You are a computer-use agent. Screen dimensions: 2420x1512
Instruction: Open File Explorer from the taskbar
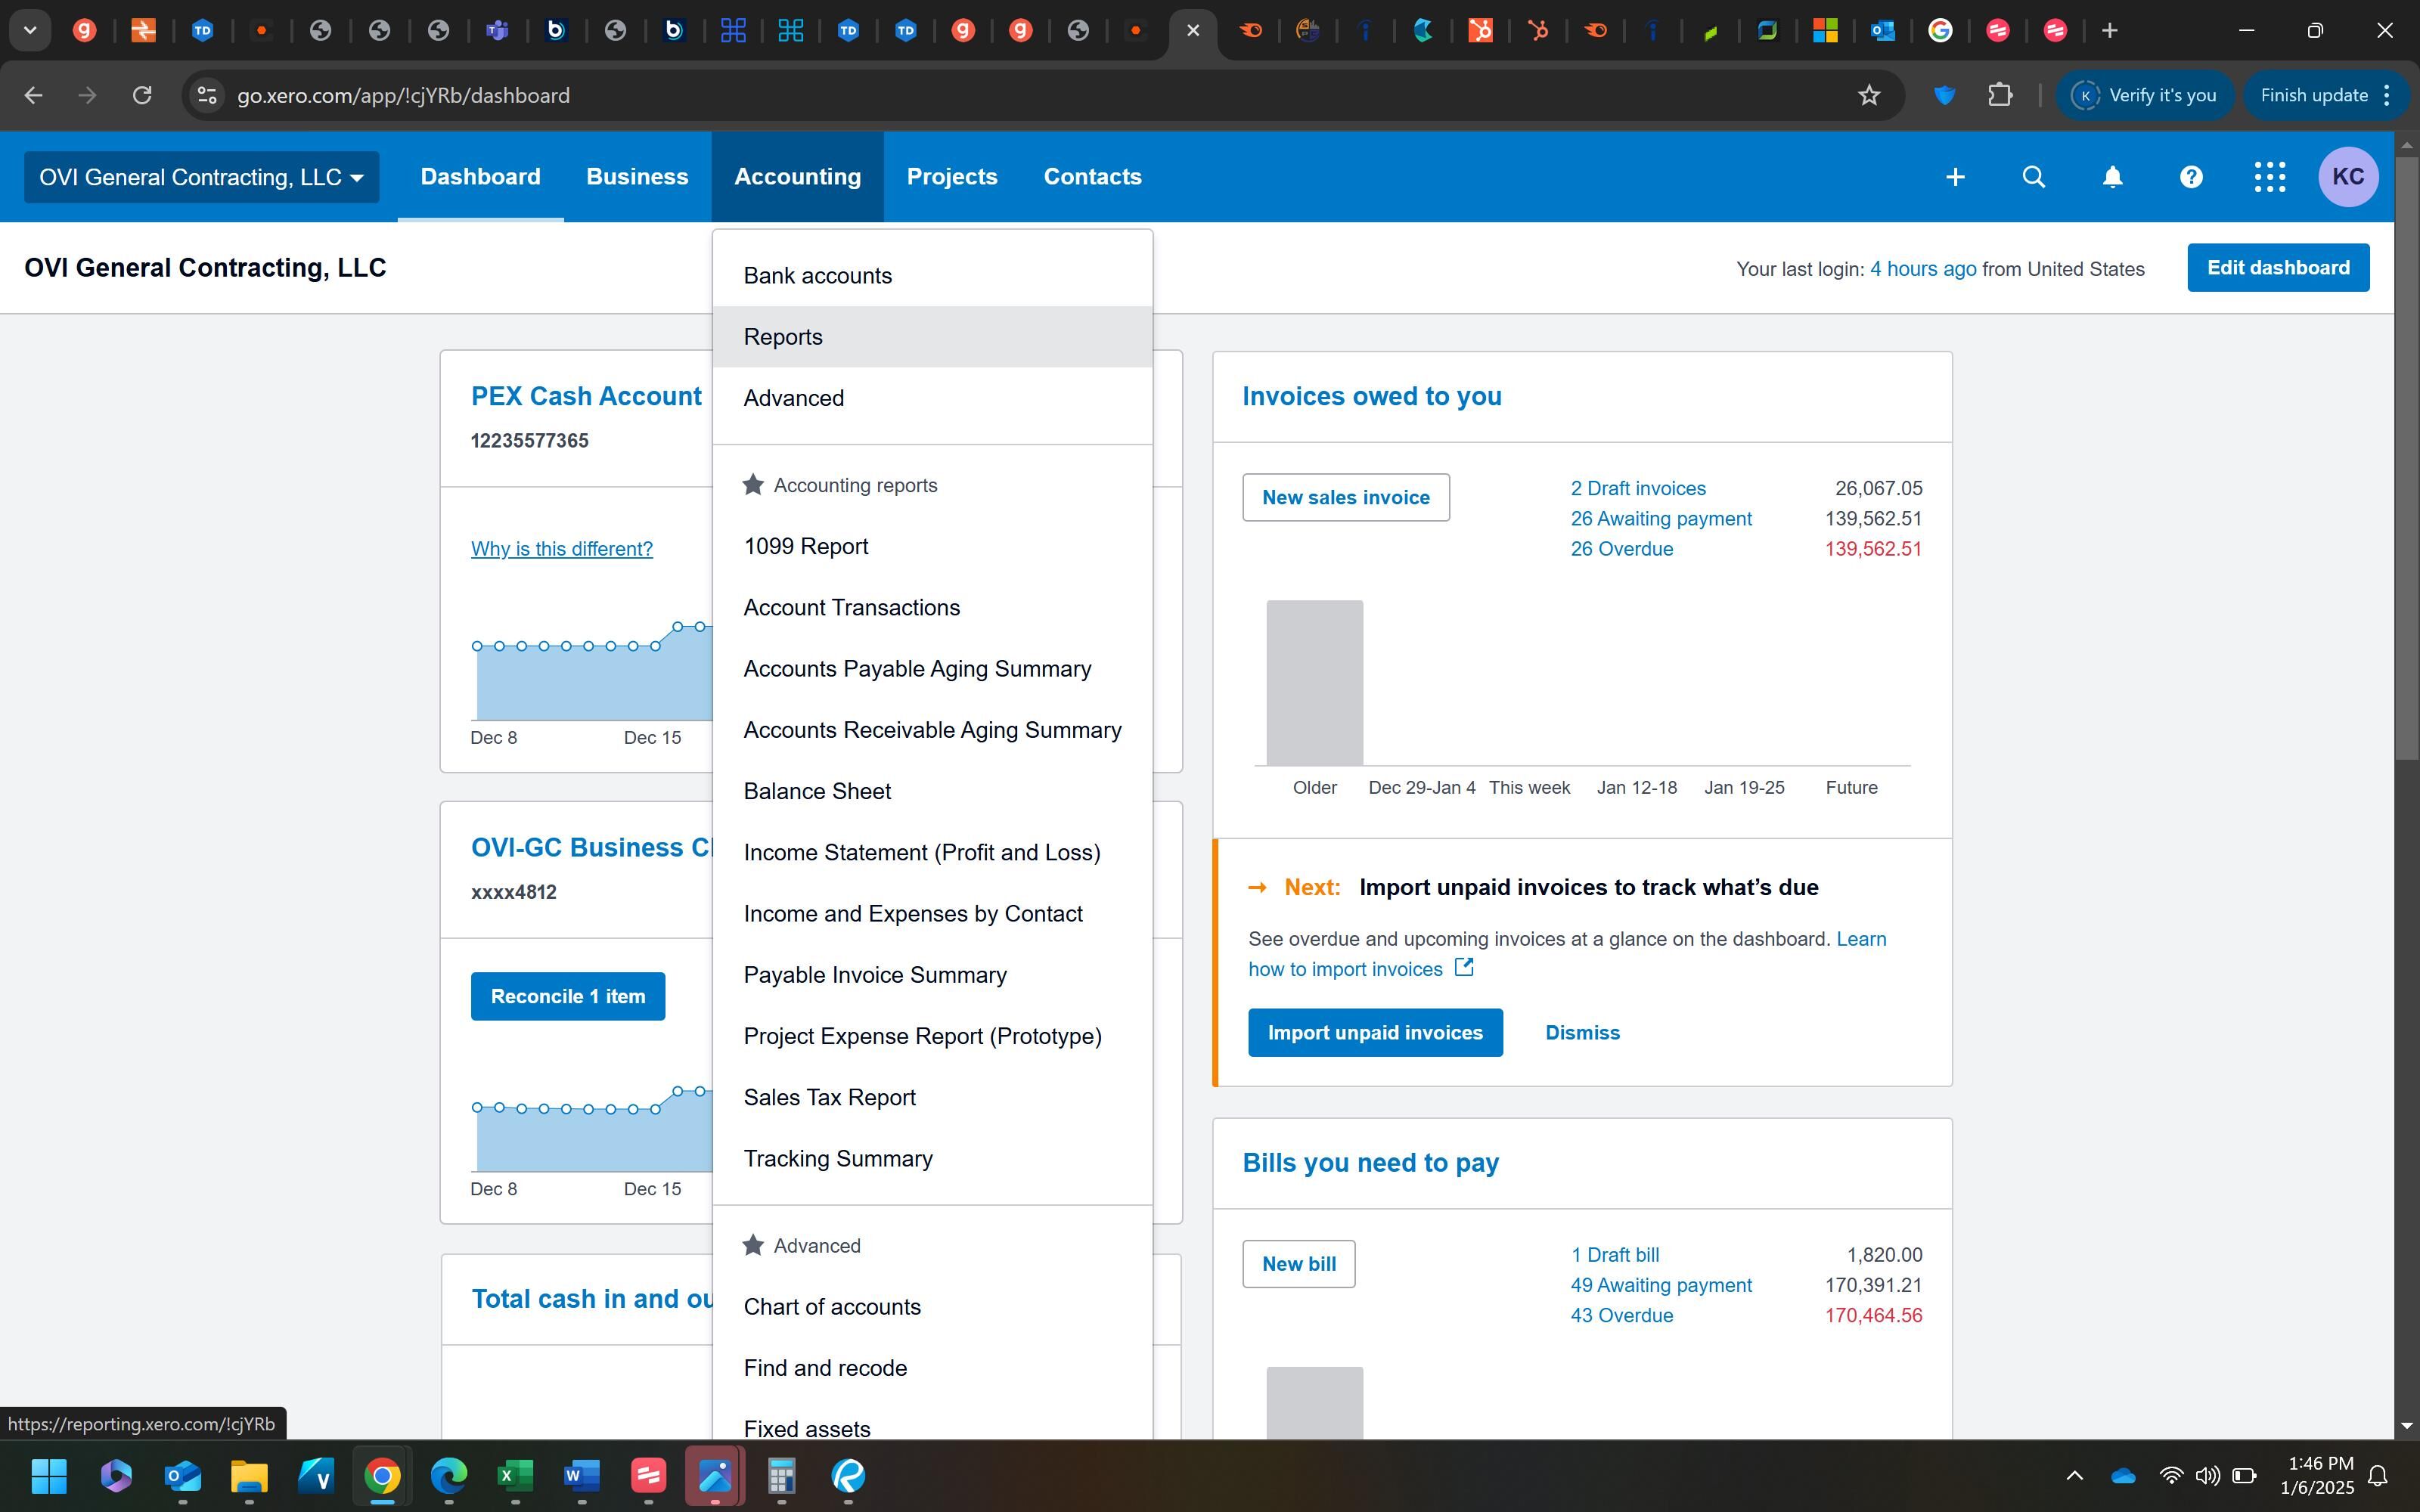[x=249, y=1475]
